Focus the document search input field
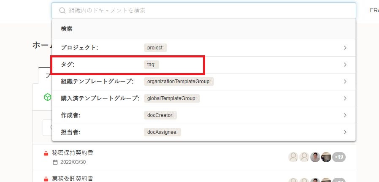 click(x=207, y=11)
